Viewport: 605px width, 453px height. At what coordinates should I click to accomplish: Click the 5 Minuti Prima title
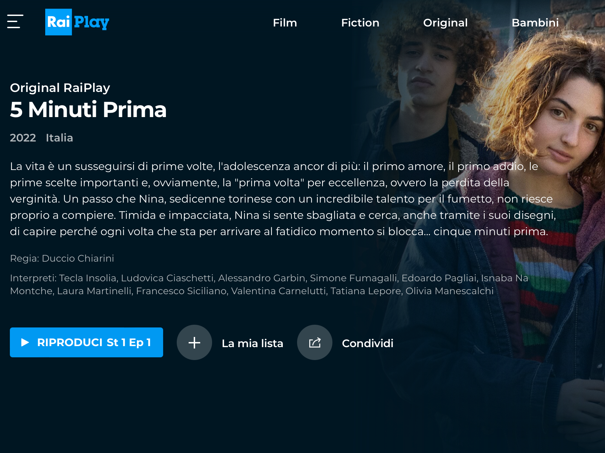[x=88, y=110]
